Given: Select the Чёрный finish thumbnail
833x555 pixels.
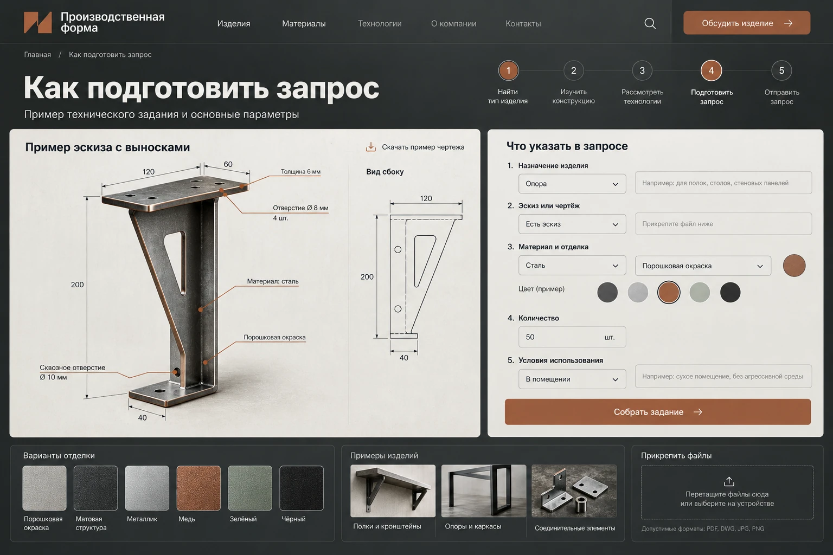Looking at the screenshot, I should pos(302,488).
